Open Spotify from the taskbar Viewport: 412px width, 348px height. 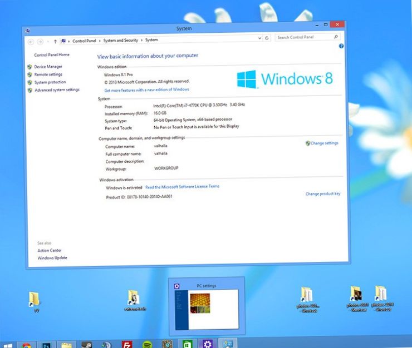[147, 344]
